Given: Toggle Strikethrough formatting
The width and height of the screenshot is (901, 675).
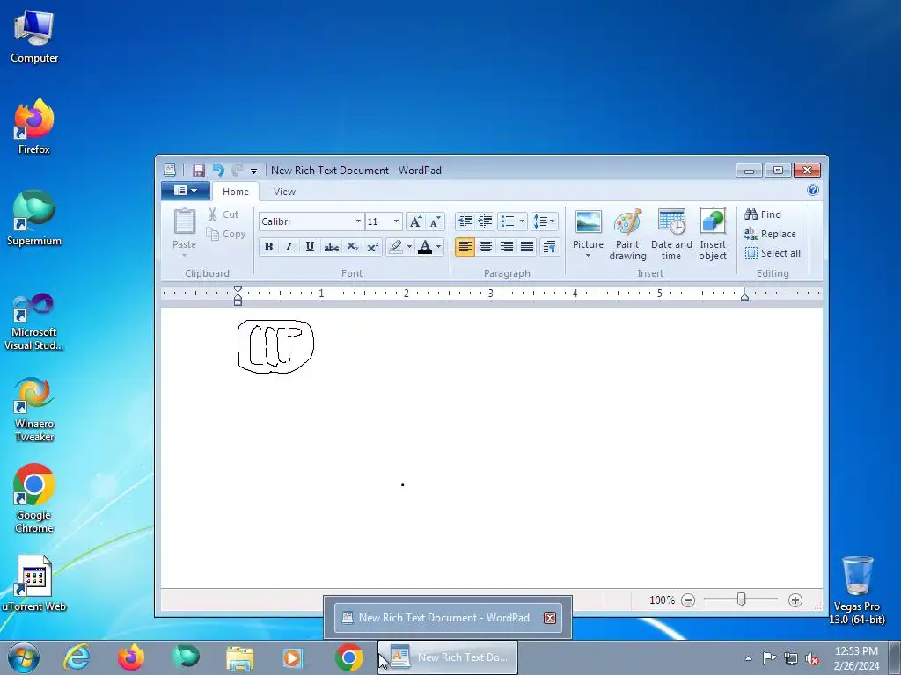Looking at the screenshot, I should coord(331,247).
